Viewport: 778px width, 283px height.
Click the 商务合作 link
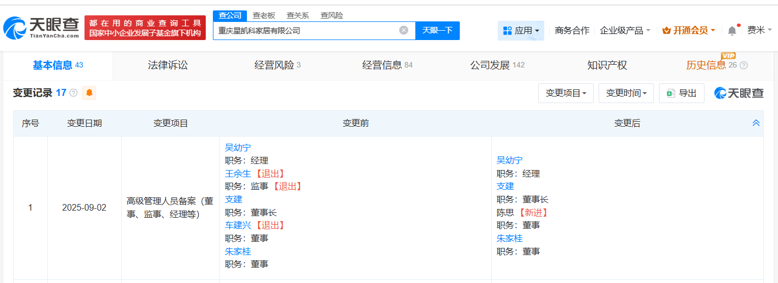pos(572,31)
